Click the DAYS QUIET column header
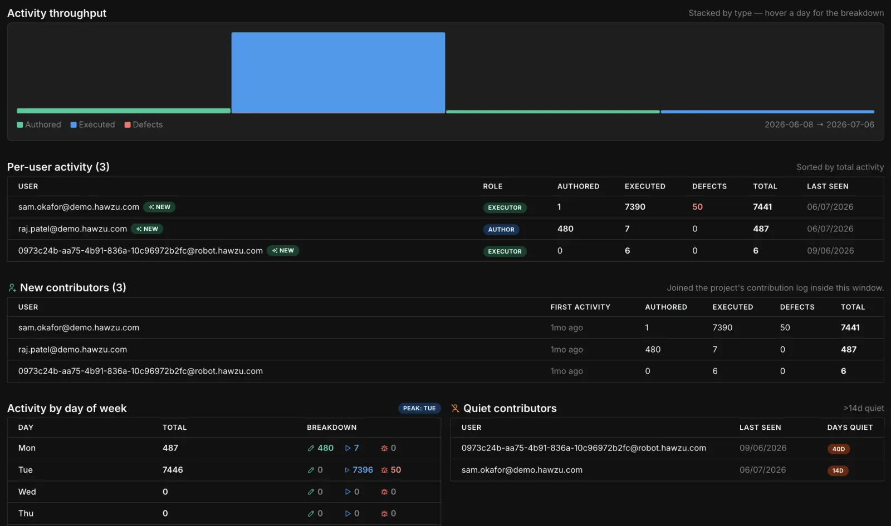Screen dimensions: 891x526 coord(850,428)
